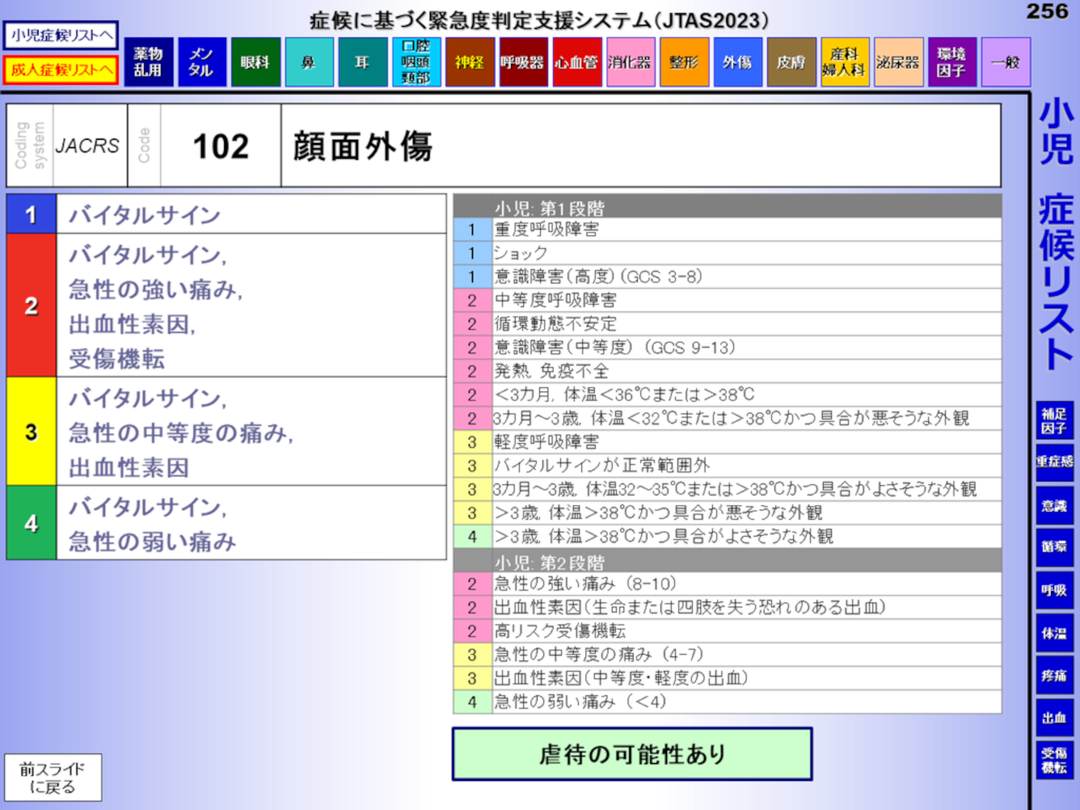
Task: Return via 前スライドに戻る button
Action: pos(53,777)
